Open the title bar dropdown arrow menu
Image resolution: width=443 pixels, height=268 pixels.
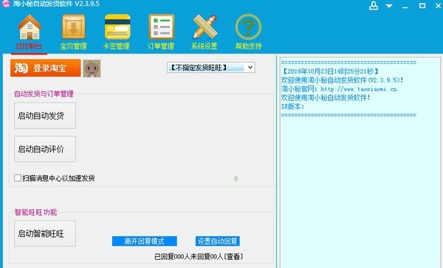[389, 6]
